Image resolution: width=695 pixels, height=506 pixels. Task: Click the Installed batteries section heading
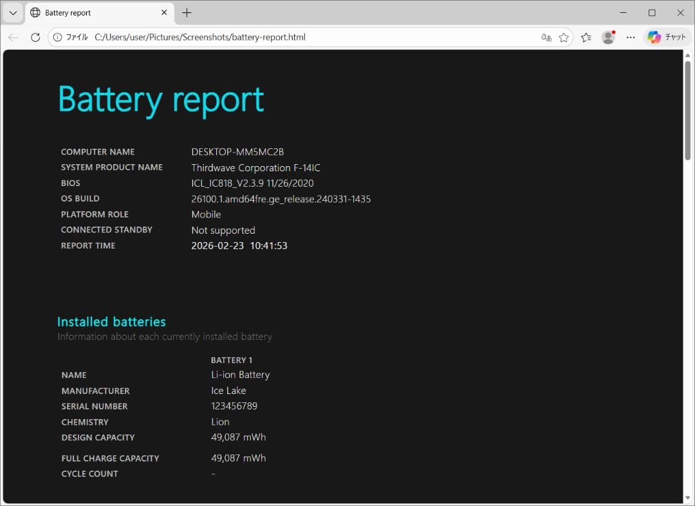112,321
